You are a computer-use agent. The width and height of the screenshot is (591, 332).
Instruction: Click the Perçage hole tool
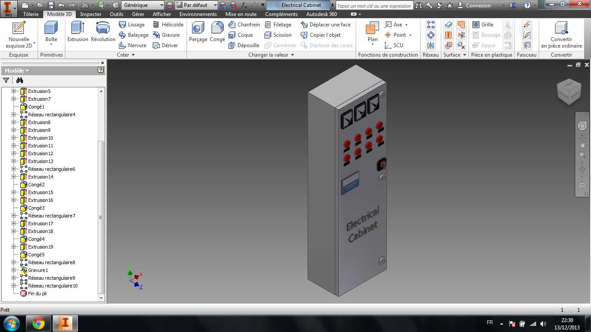point(198,32)
